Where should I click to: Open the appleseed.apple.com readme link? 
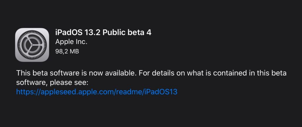point(96,92)
